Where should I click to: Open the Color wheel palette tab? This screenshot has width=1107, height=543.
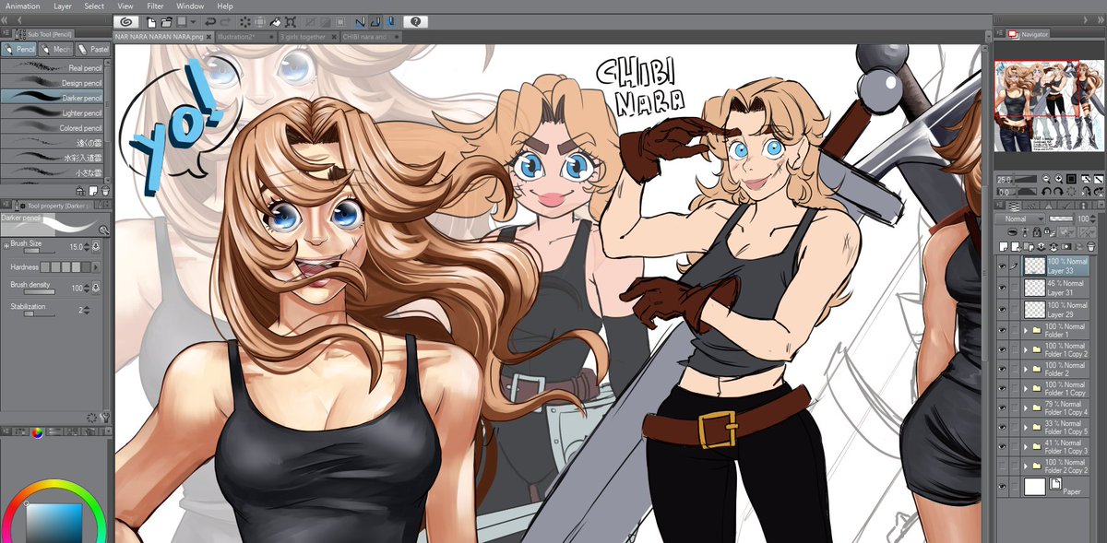point(37,431)
